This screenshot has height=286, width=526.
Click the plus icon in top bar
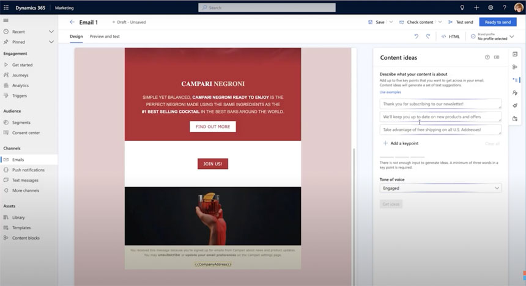pyautogui.click(x=476, y=7)
